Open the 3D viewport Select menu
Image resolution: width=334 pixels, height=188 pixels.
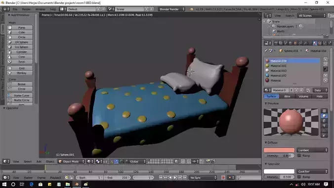click(x=28, y=162)
